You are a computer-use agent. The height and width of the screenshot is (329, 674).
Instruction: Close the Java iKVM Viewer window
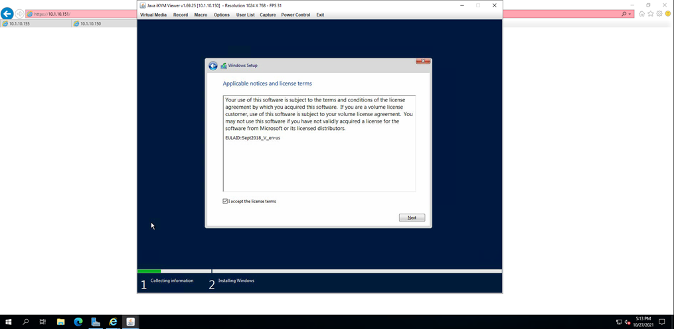pos(494,5)
